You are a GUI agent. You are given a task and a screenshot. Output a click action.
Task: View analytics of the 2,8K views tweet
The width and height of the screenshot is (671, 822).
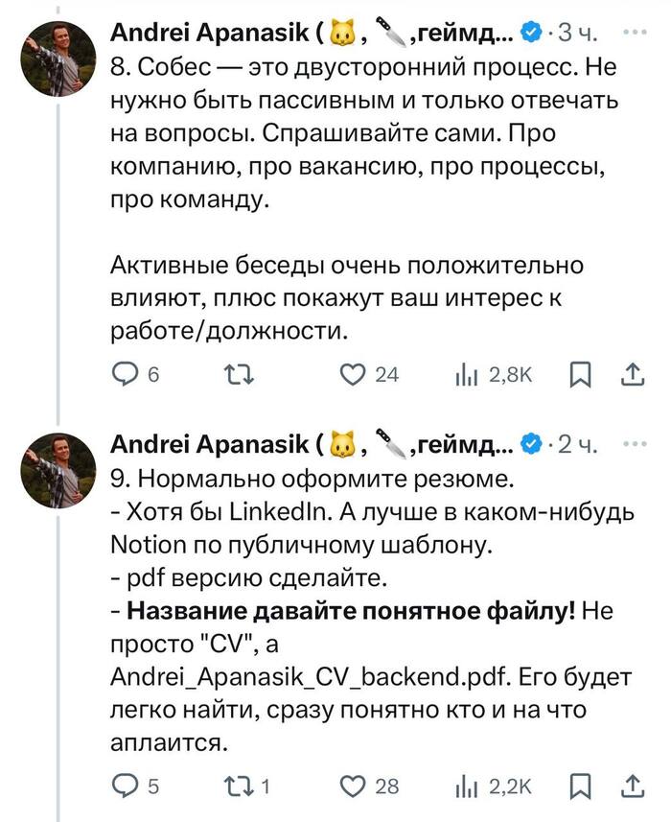click(466, 375)
